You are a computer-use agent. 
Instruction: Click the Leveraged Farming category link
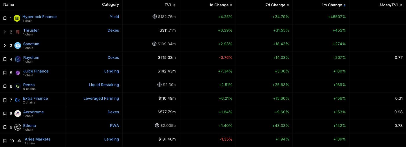coord(101,98)
